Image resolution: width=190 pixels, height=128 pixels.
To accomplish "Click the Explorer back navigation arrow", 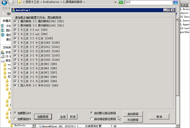I will 4,3.
